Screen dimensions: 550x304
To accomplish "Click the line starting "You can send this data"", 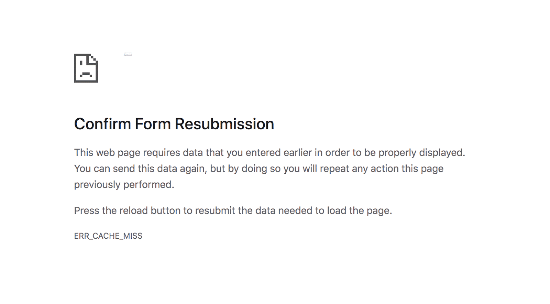I will click(x=258, y=169).
